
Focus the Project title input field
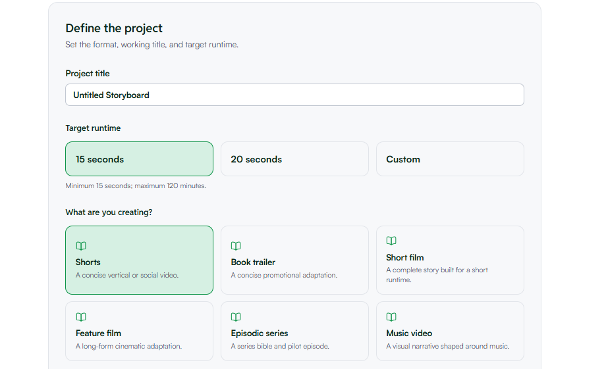click(294, 95)
